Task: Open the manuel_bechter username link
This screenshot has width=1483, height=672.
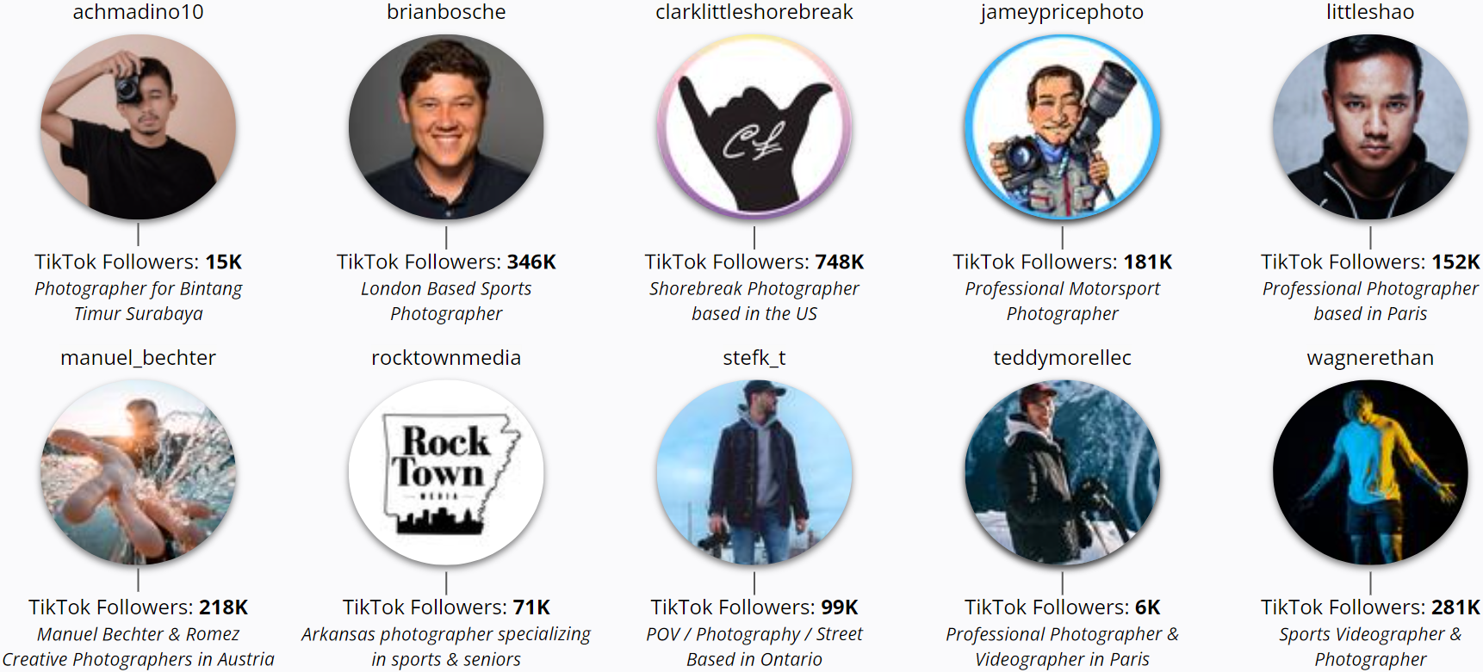Action: tap(138, 358)
